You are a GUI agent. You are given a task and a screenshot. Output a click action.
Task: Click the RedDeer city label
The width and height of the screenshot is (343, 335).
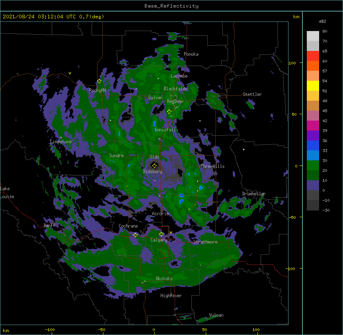coord(175,101)
